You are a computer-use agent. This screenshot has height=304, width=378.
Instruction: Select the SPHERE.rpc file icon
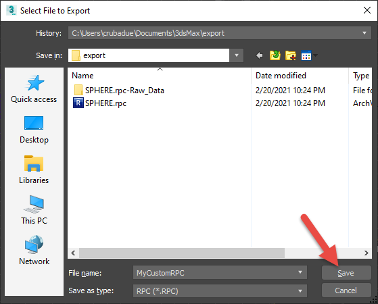point(78,103)
